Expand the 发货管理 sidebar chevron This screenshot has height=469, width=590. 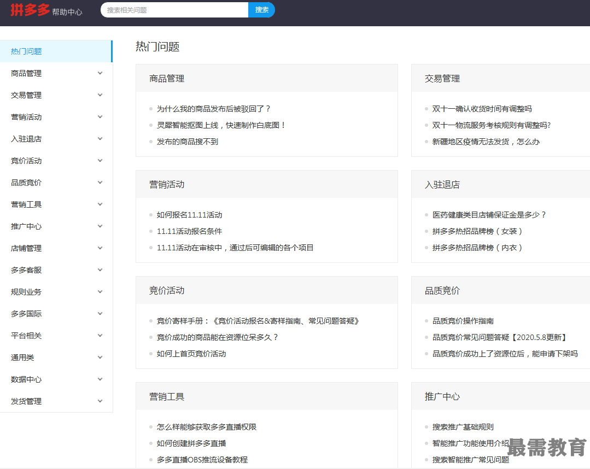click(x=100, y=401)
